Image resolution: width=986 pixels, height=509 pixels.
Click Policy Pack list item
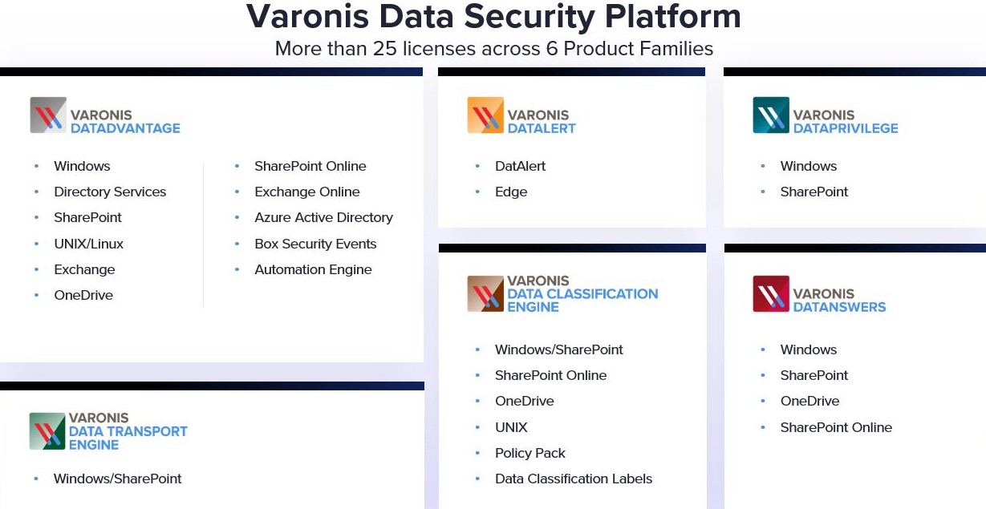coord(530,453)
